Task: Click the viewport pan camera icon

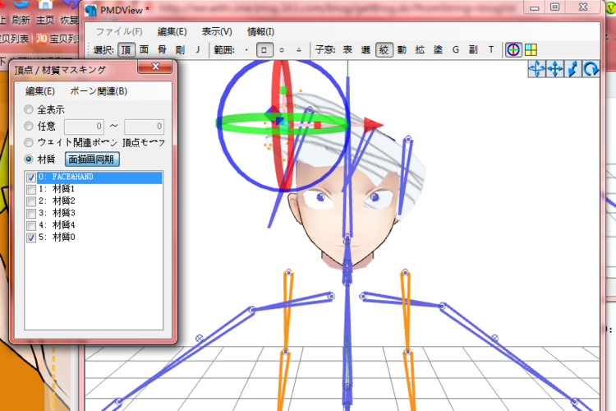Action: pos(536,69)
